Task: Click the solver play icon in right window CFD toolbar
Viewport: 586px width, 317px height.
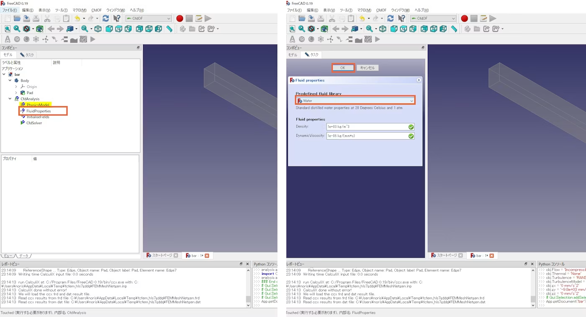Action: pyautogui.click(x=378, y=39)
